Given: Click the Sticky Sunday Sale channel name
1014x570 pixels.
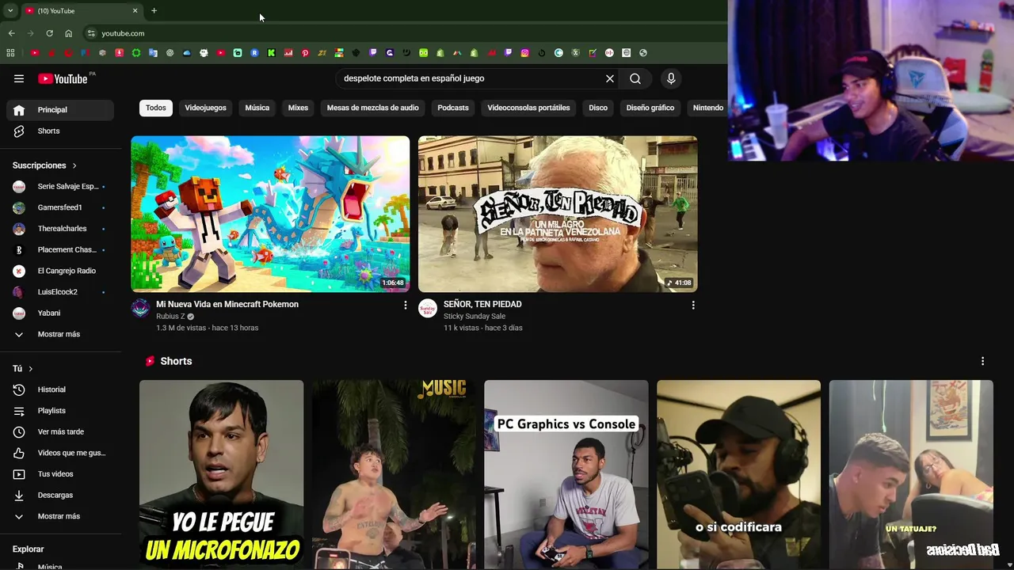Looking at the screenshot, I should (x=475, y=316).
